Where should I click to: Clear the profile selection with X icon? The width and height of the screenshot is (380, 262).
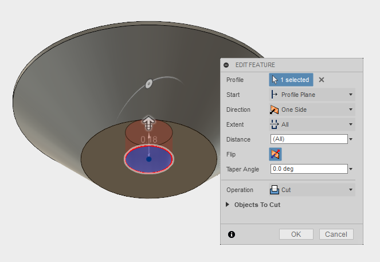(x=322, y=80)
